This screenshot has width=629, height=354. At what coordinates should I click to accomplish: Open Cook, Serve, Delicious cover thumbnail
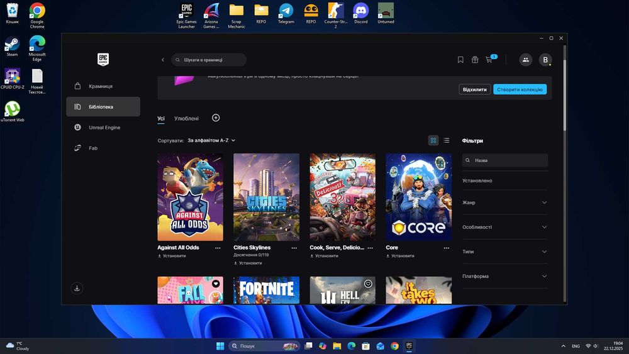point(343,197)
